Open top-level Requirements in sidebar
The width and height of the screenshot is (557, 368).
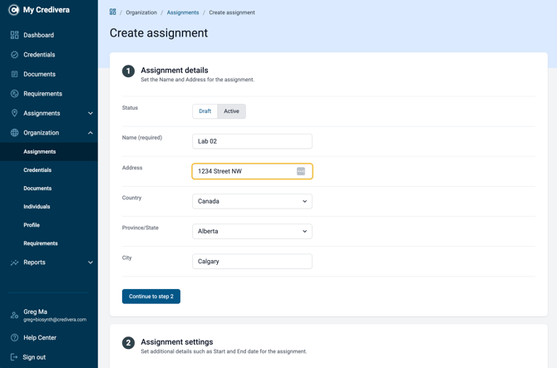[x=42, y=94]
